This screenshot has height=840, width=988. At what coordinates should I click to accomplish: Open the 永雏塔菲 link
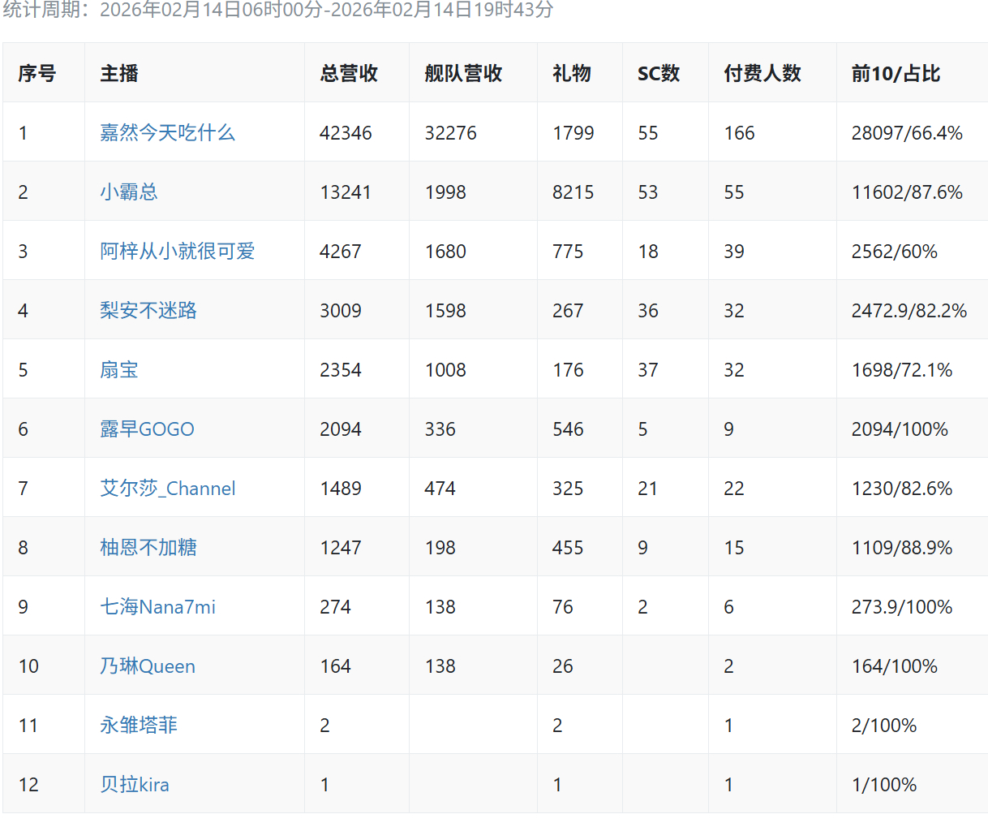138,725
